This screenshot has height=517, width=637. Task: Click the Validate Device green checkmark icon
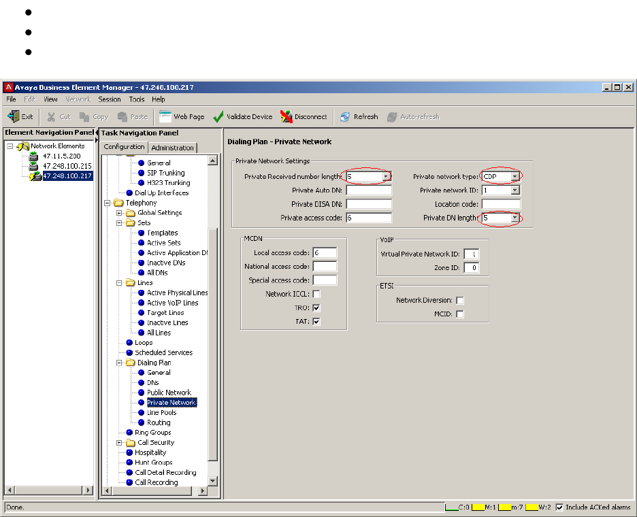(x=218, y=116)
